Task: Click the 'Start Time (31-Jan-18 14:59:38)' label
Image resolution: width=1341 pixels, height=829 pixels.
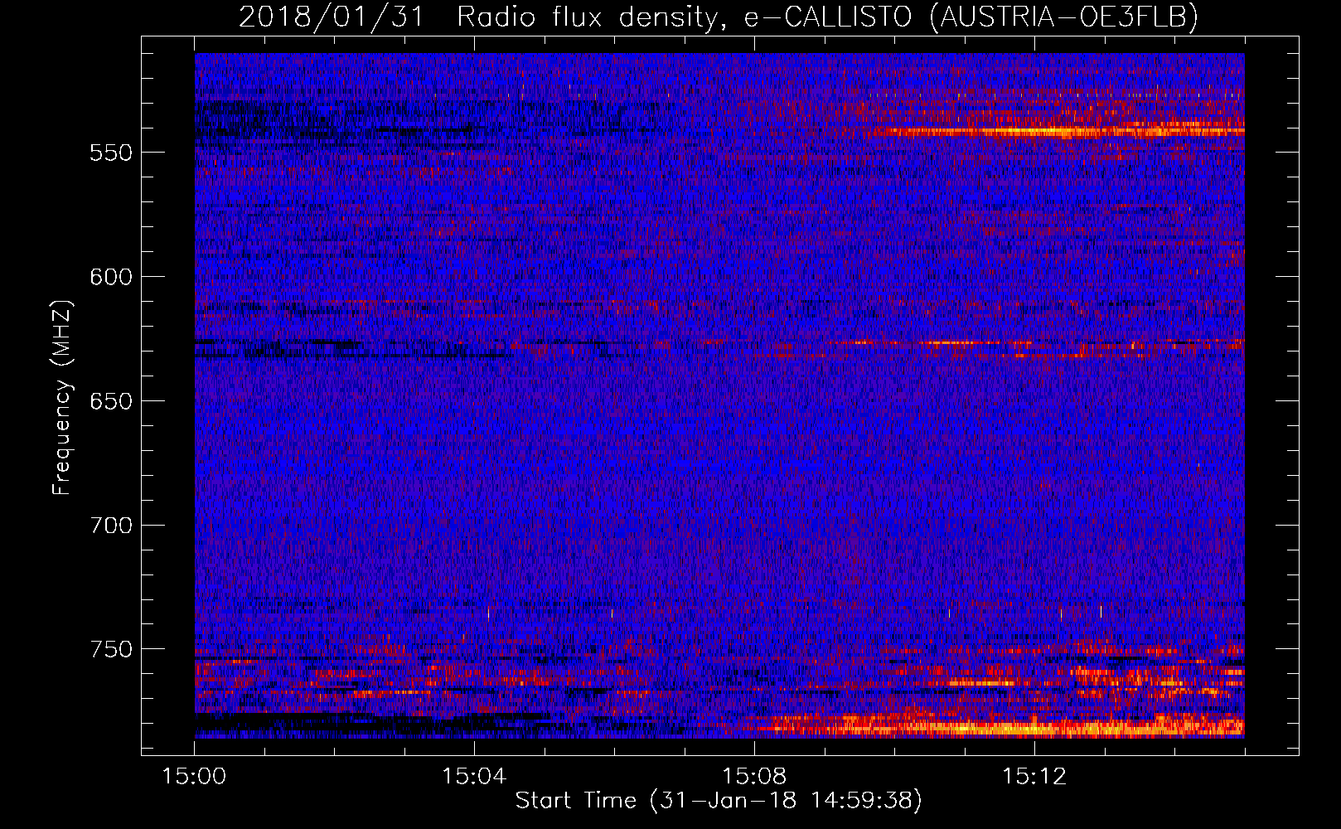Action: point(719,801)
